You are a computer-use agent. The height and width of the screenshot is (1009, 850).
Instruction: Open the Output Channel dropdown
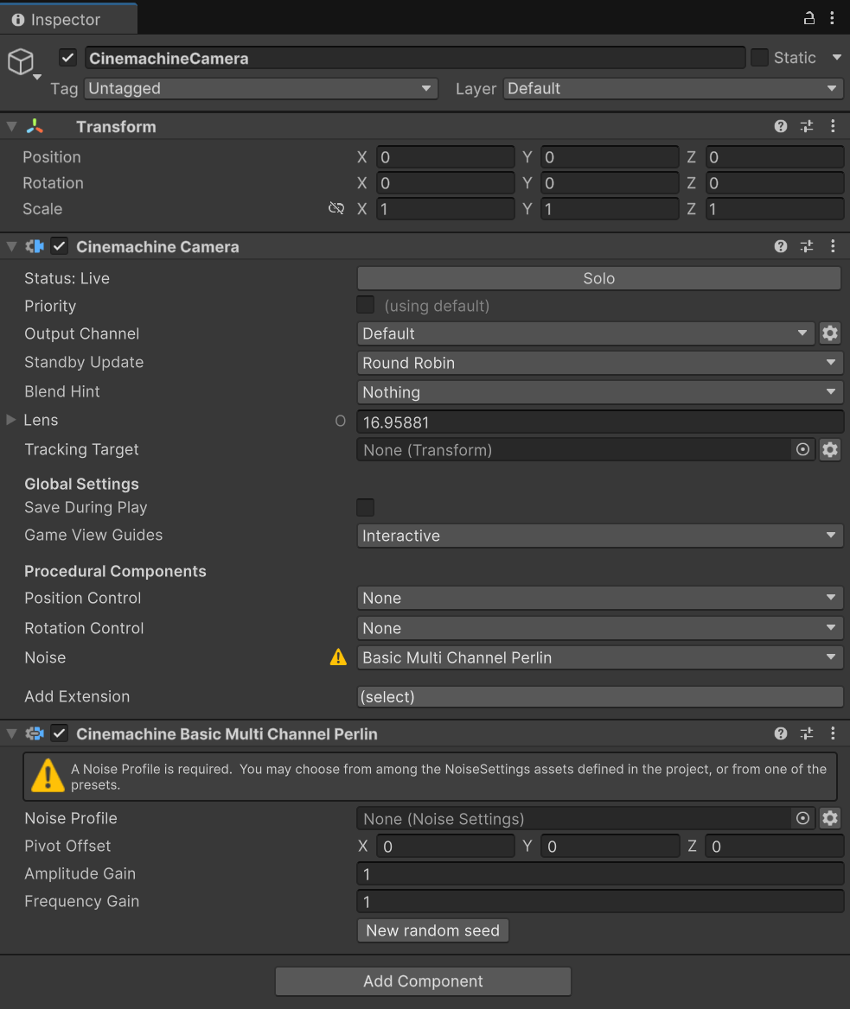coord(586,333)
